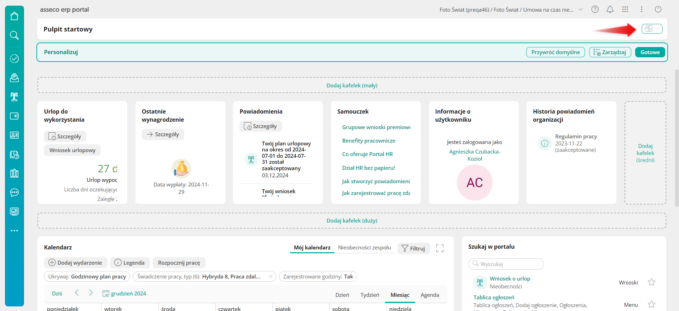Expand the calendar to fullscreen
679x311 pixels.
[x=440, y=248]
